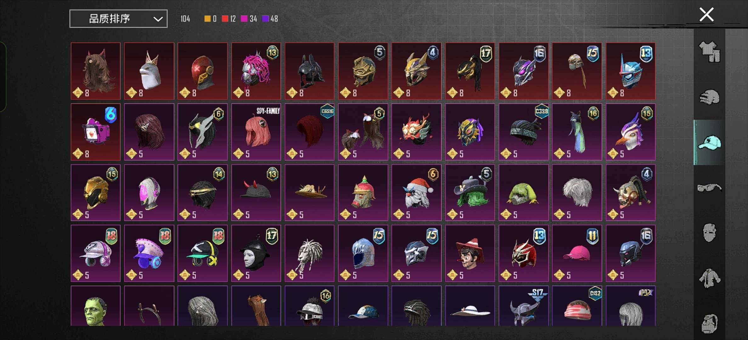Click the sort dropdown chevron arrow
The width and height of the screenshot is (748, 340).
(x=158, y=19)
